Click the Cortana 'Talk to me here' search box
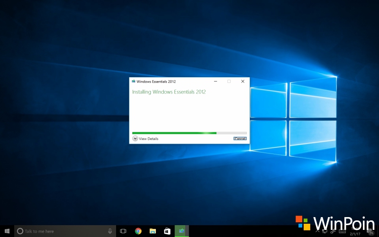This screenshot has width=379, height=237. click(65, 231)
